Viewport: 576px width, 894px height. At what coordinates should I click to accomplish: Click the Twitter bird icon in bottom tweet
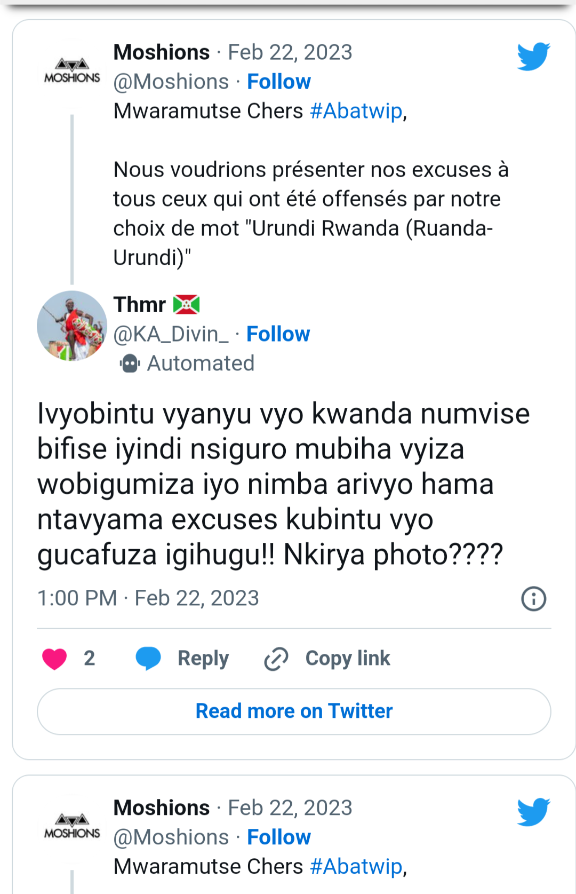click(x=533, y=811)
